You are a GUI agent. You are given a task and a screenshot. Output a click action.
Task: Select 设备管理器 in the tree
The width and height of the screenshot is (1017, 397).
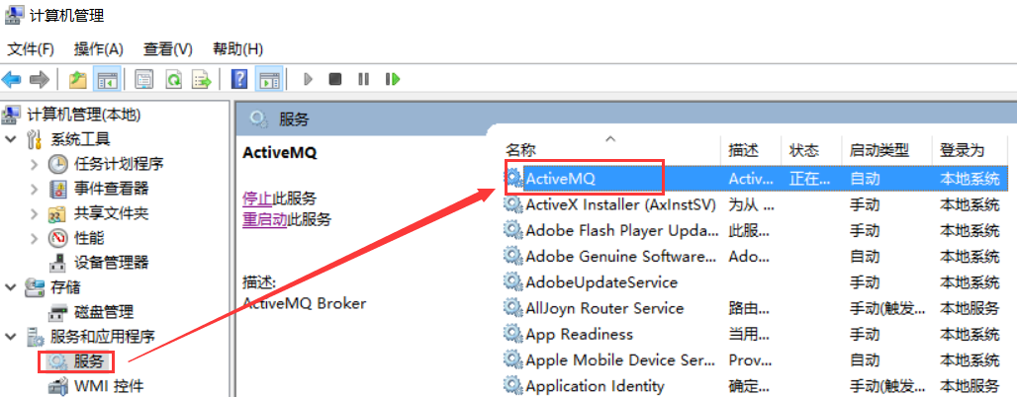(111, 263)
